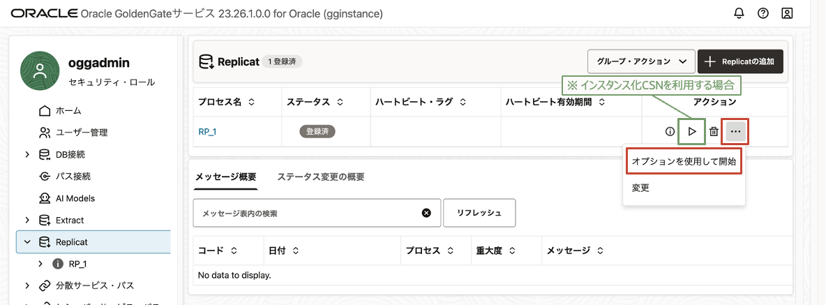The width and height of the screenshot is (826, 305).
Task: Open the help question mark icon
Action: coord(763,14)
